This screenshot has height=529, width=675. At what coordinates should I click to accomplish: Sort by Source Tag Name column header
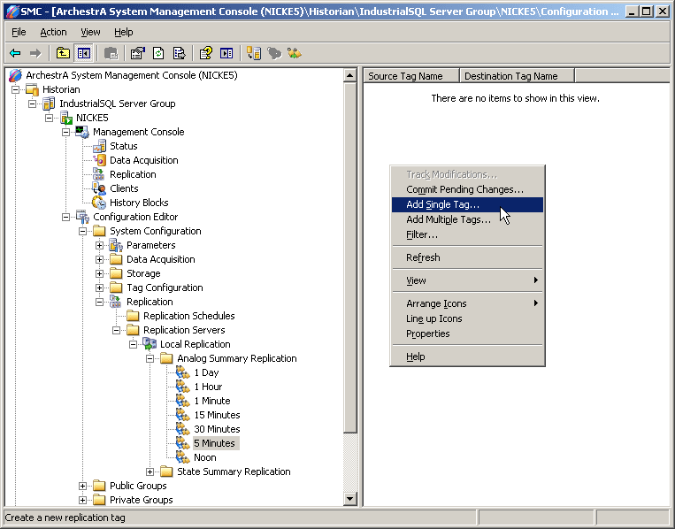tap(411, 76)
